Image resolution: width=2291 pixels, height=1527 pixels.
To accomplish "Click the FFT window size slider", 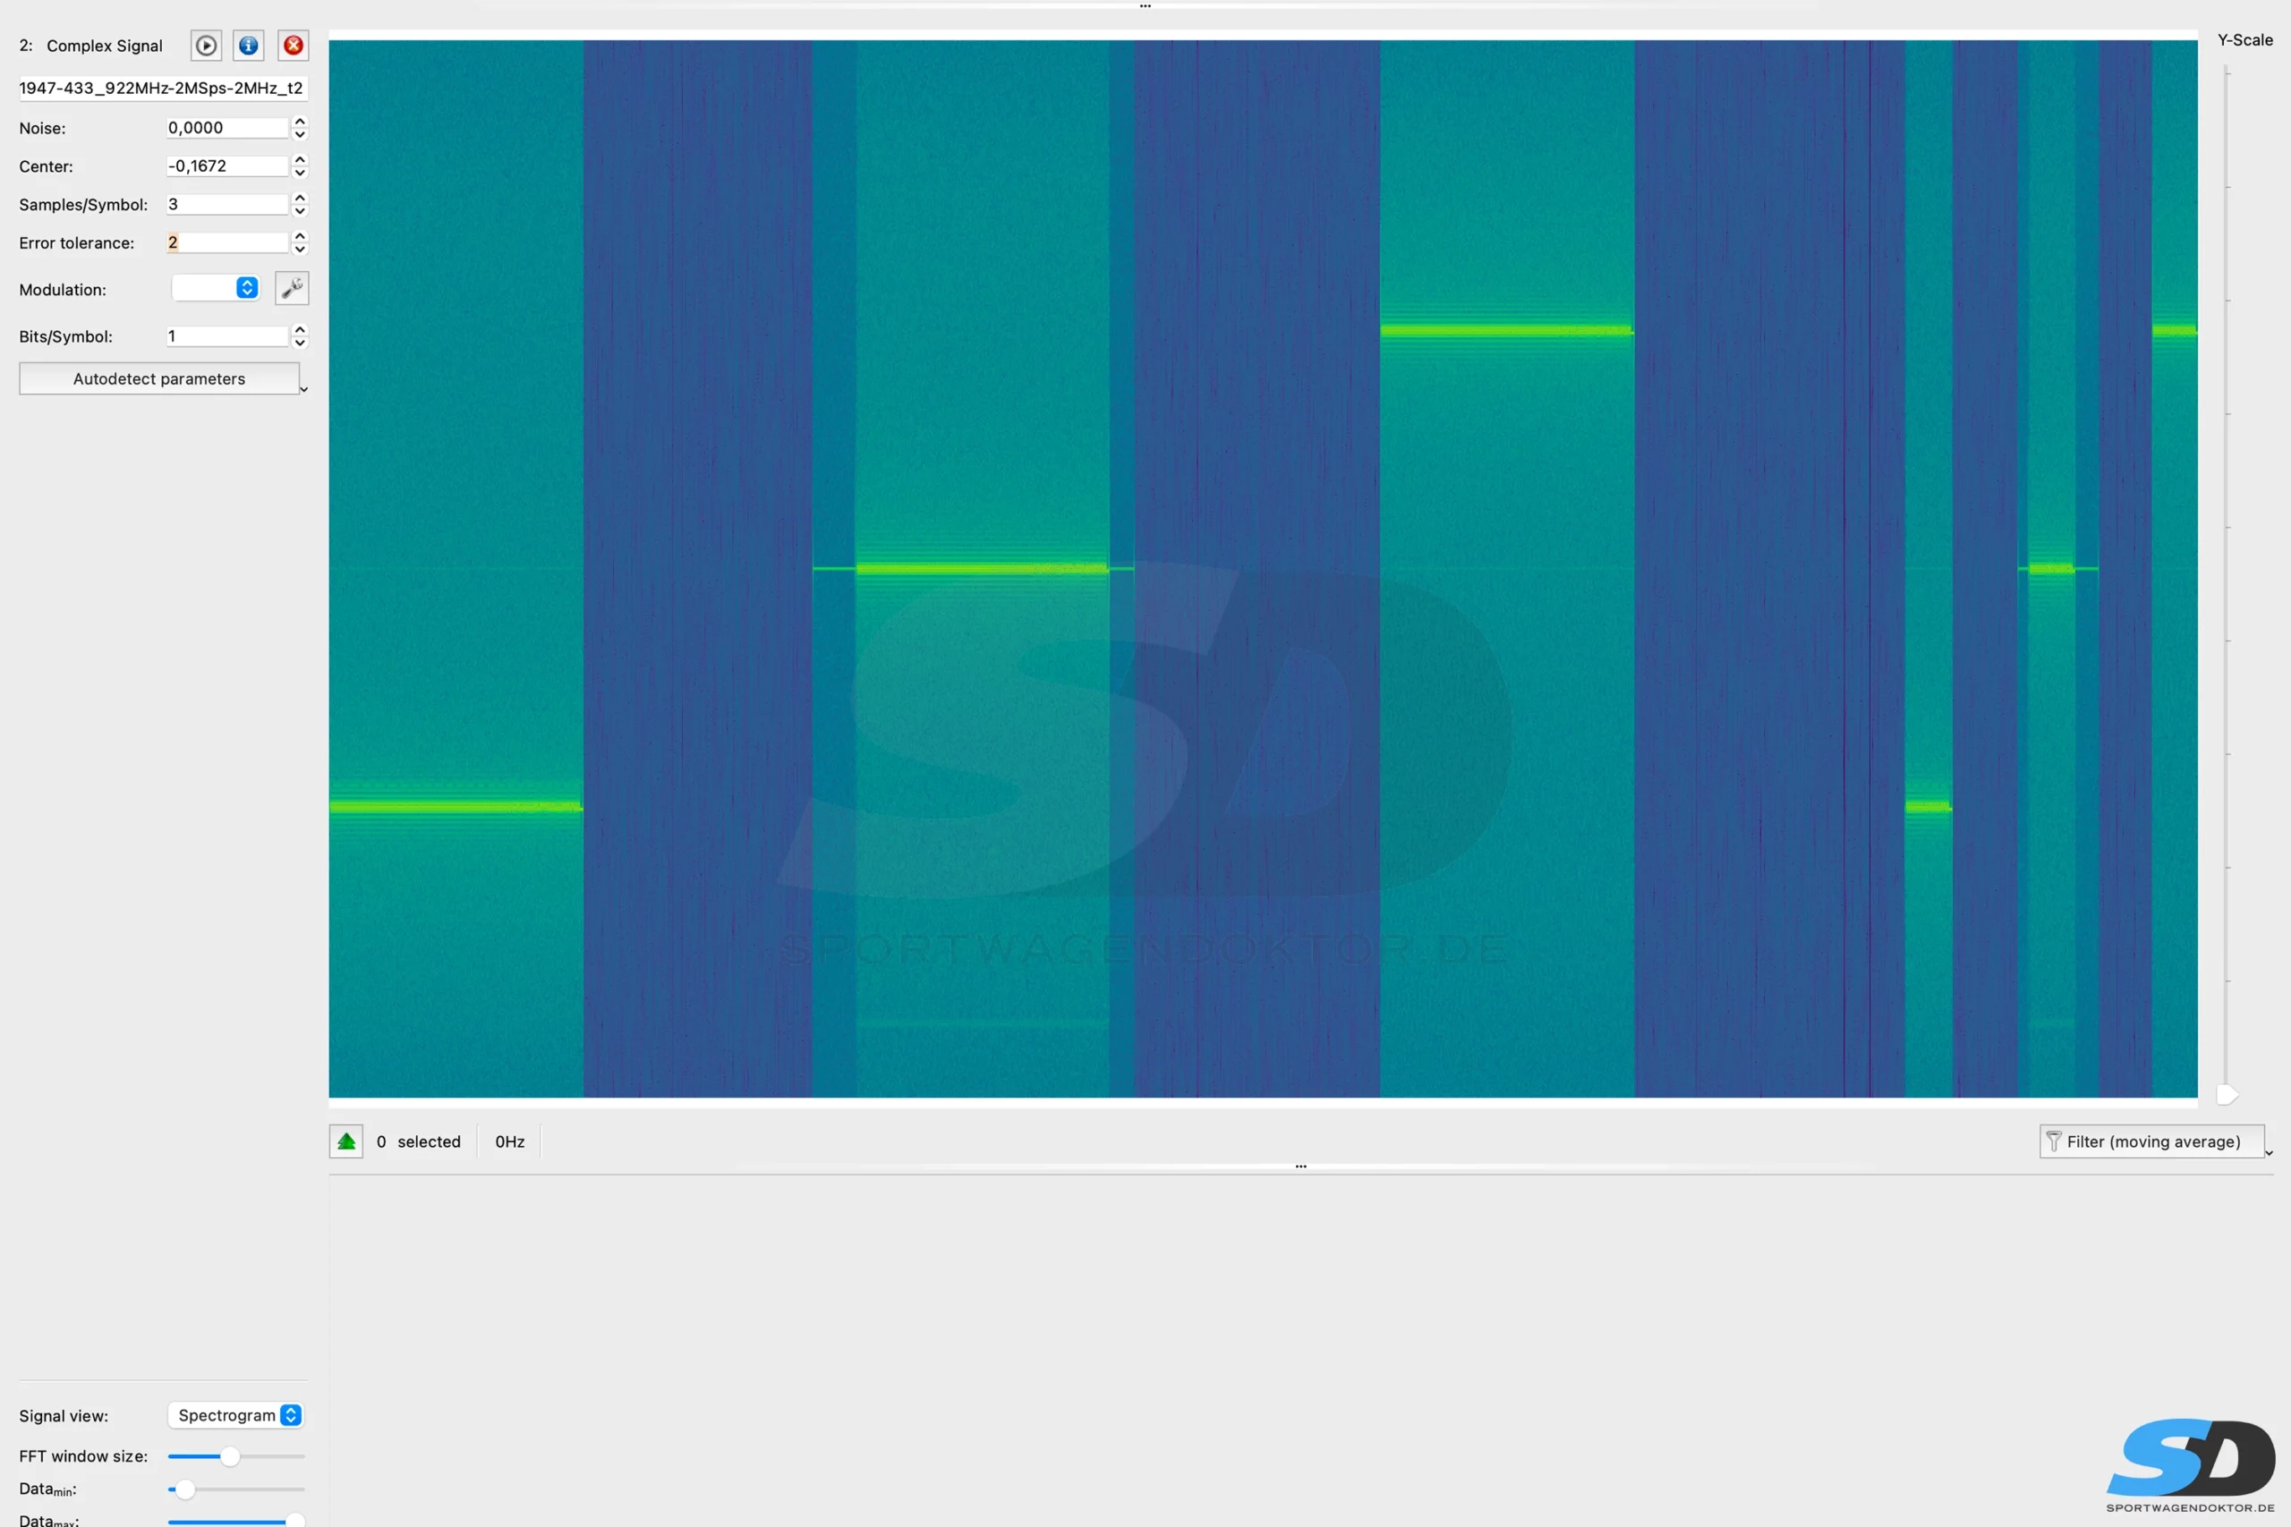I will coord(230,1456).
